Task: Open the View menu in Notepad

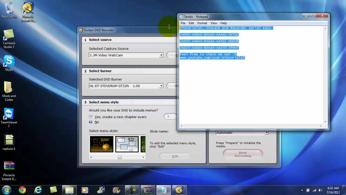Action: click(x=214, y=23)
